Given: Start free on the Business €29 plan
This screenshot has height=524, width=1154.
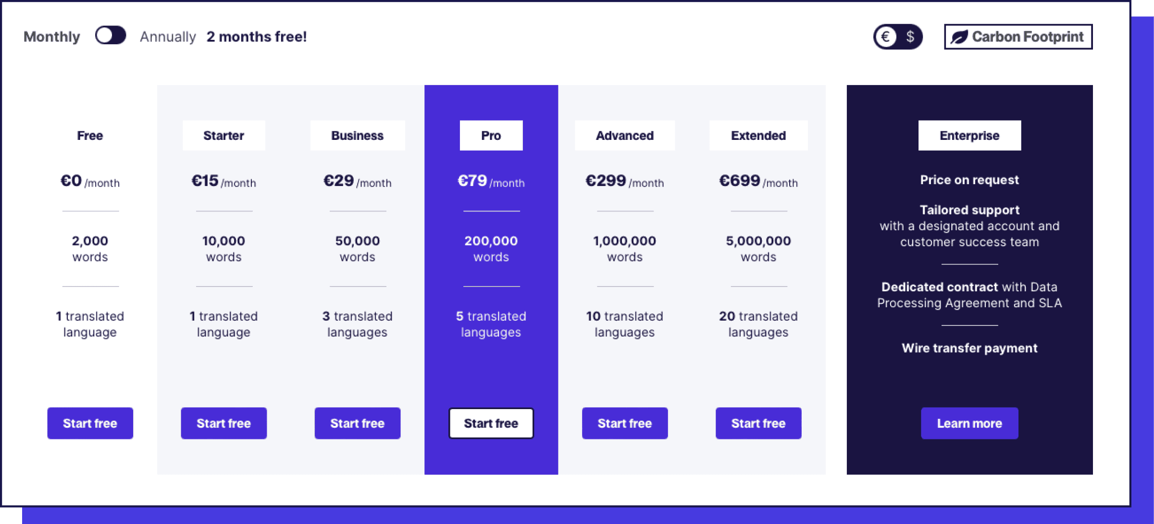Looking at the screenshot, I should 357,423.
